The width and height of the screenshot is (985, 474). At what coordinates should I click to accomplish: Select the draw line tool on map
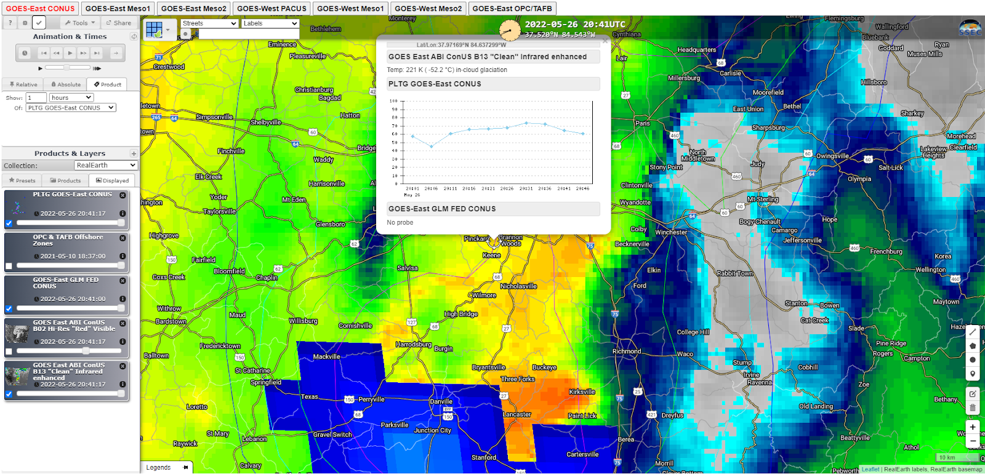(x=973, y=332)
